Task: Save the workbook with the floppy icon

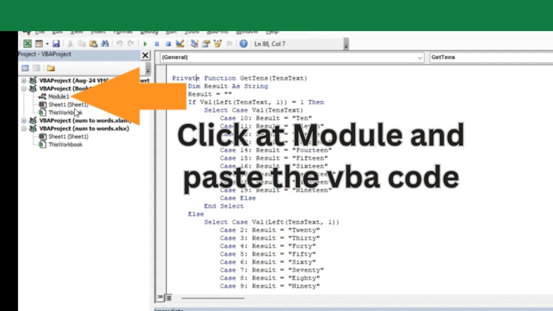Action: (x=56, y=44)
